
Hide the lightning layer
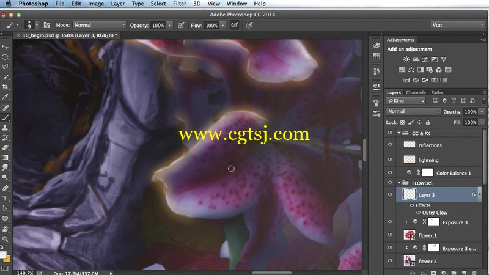[x=390, y=159]
